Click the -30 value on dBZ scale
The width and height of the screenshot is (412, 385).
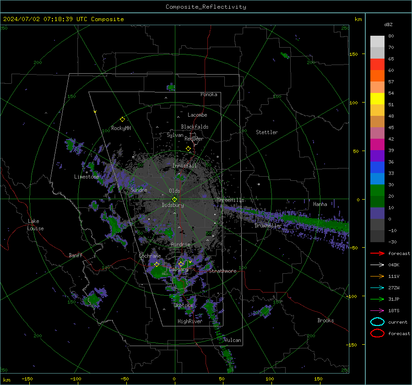point(392,242)
